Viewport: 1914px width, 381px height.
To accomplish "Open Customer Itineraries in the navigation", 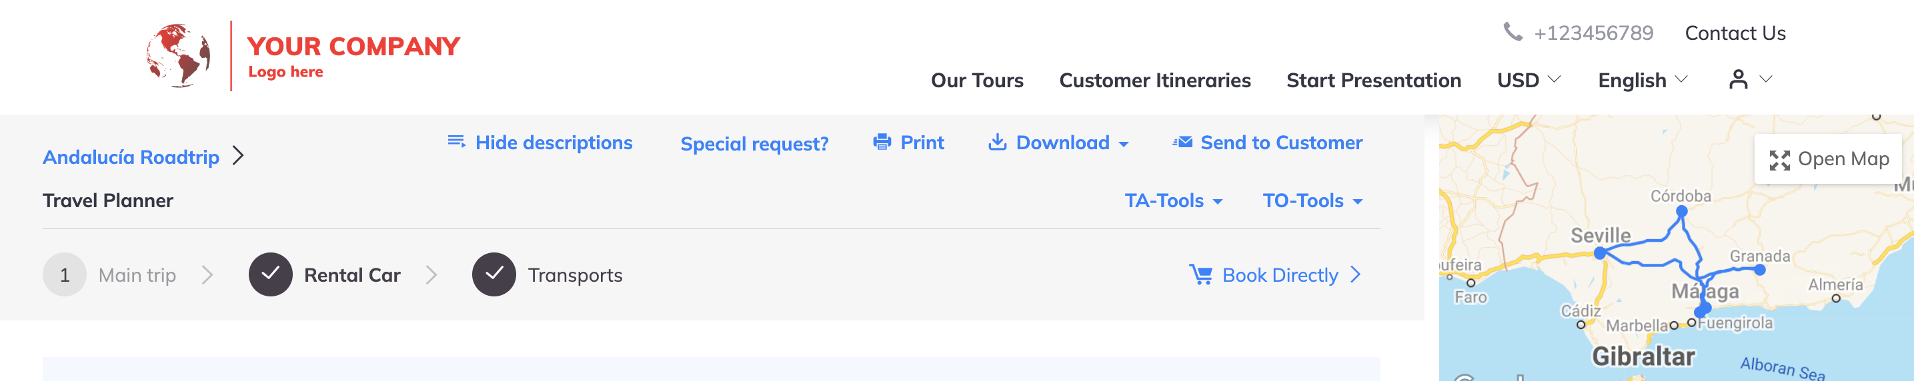I will click(1154, 80).
